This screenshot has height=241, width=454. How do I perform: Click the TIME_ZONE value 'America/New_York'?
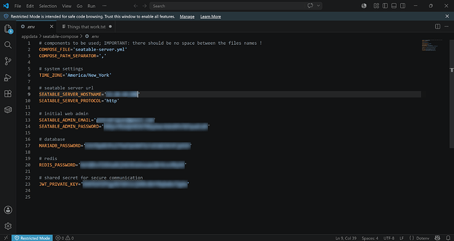pyautogui.click(x=88, y=75)
